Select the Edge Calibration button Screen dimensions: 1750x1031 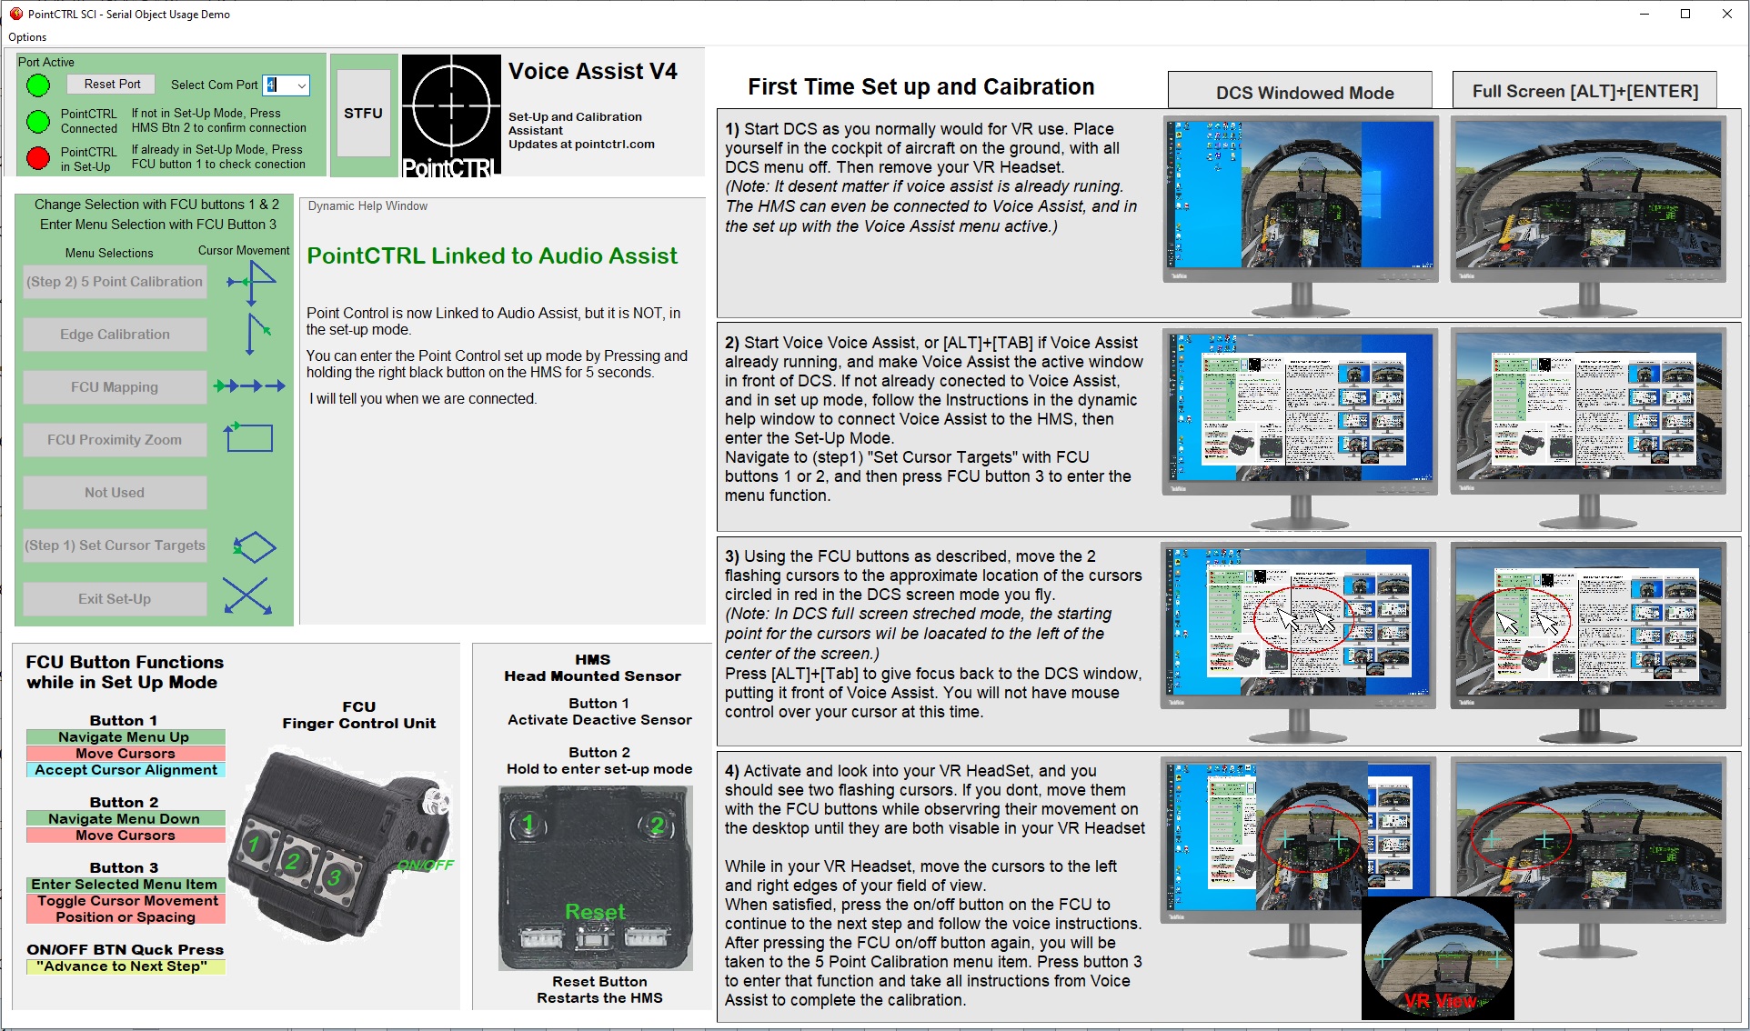click(115, 335)
